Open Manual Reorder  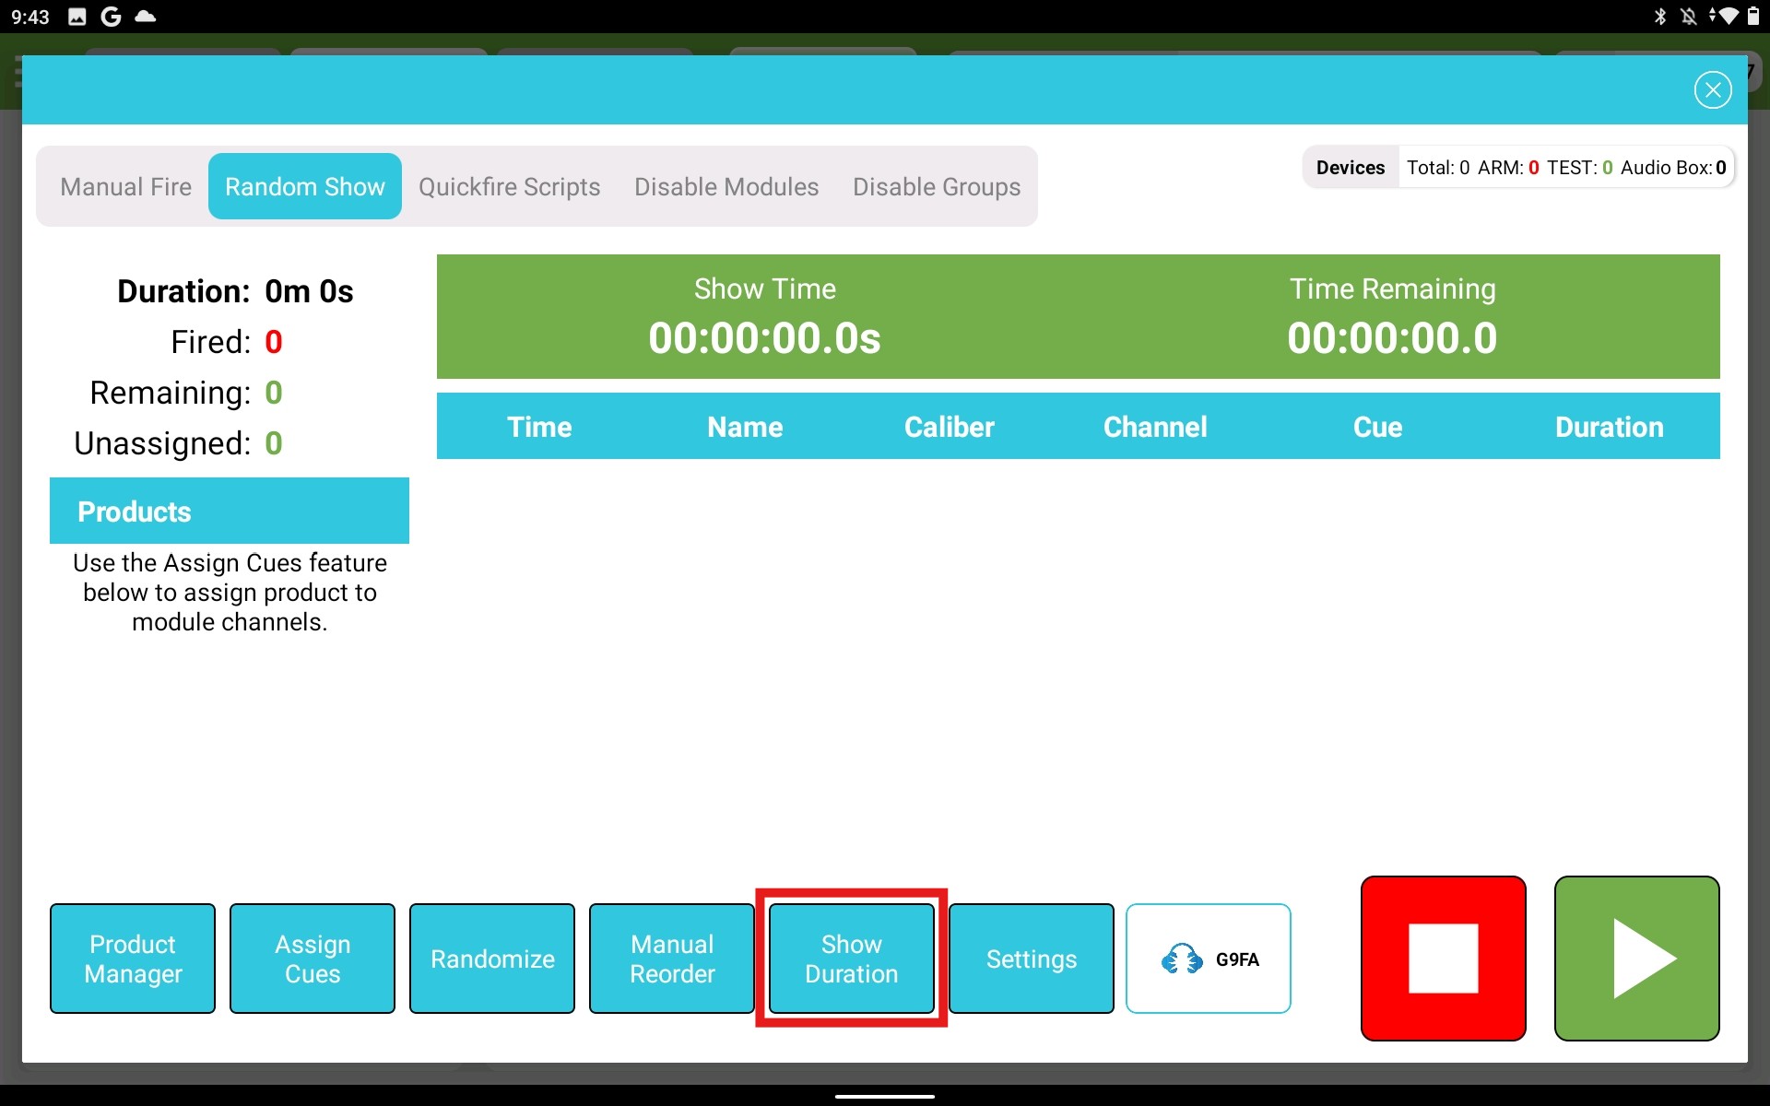pyautogui.click(x=671, y=959)
